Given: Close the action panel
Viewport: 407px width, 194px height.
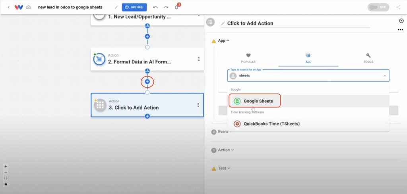Looking at the screenshot, I should [401, 21].
